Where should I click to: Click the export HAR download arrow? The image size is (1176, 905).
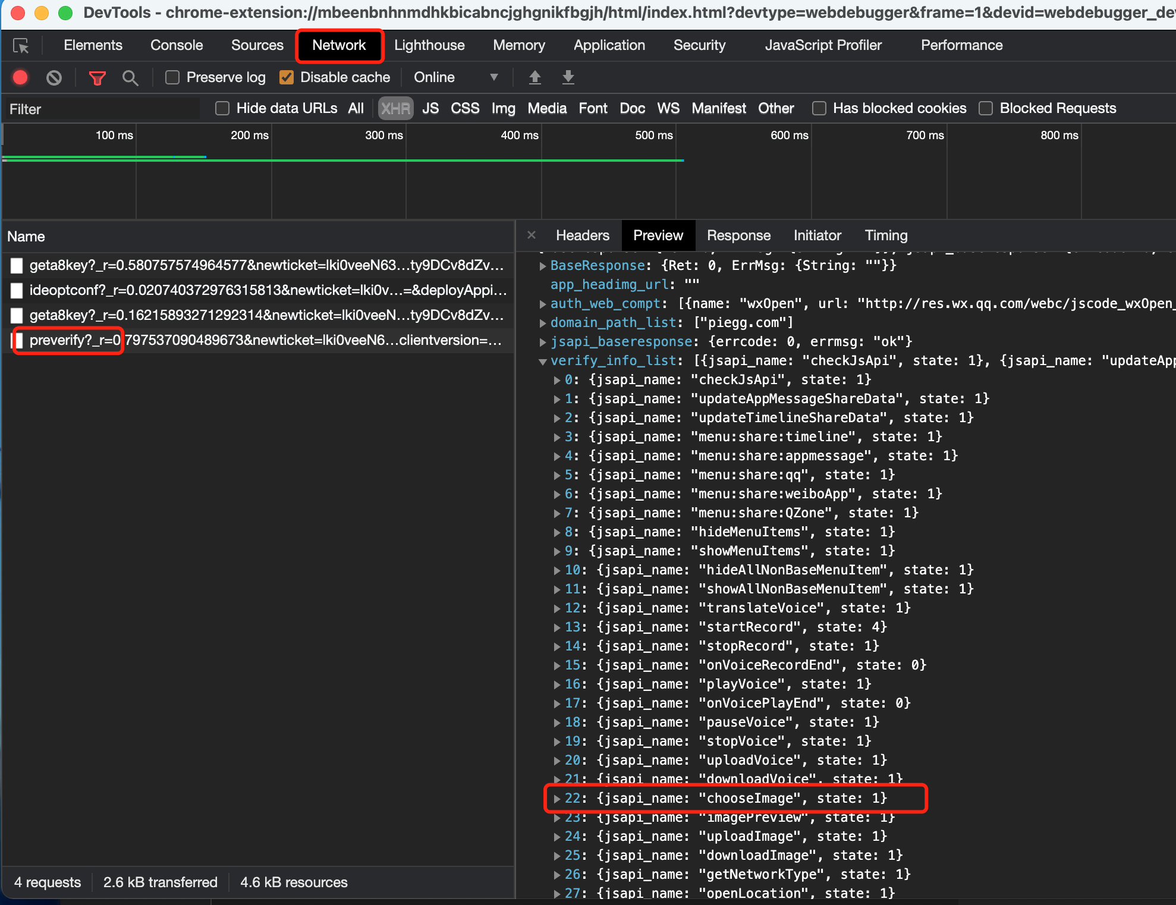[x=568, y=77]
